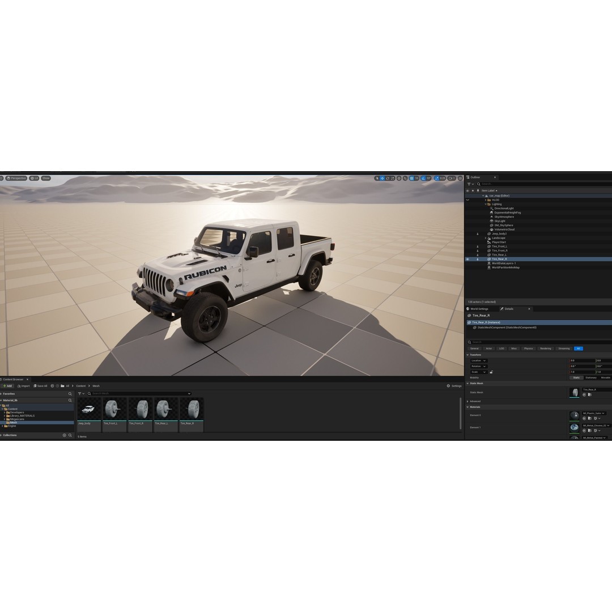Toggle pin icon for Tire_Front_L row
This screenshot has width=612, height=612.
[x=478, y=246]
